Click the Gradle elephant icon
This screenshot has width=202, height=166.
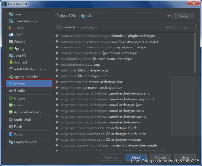pos(11,91)
